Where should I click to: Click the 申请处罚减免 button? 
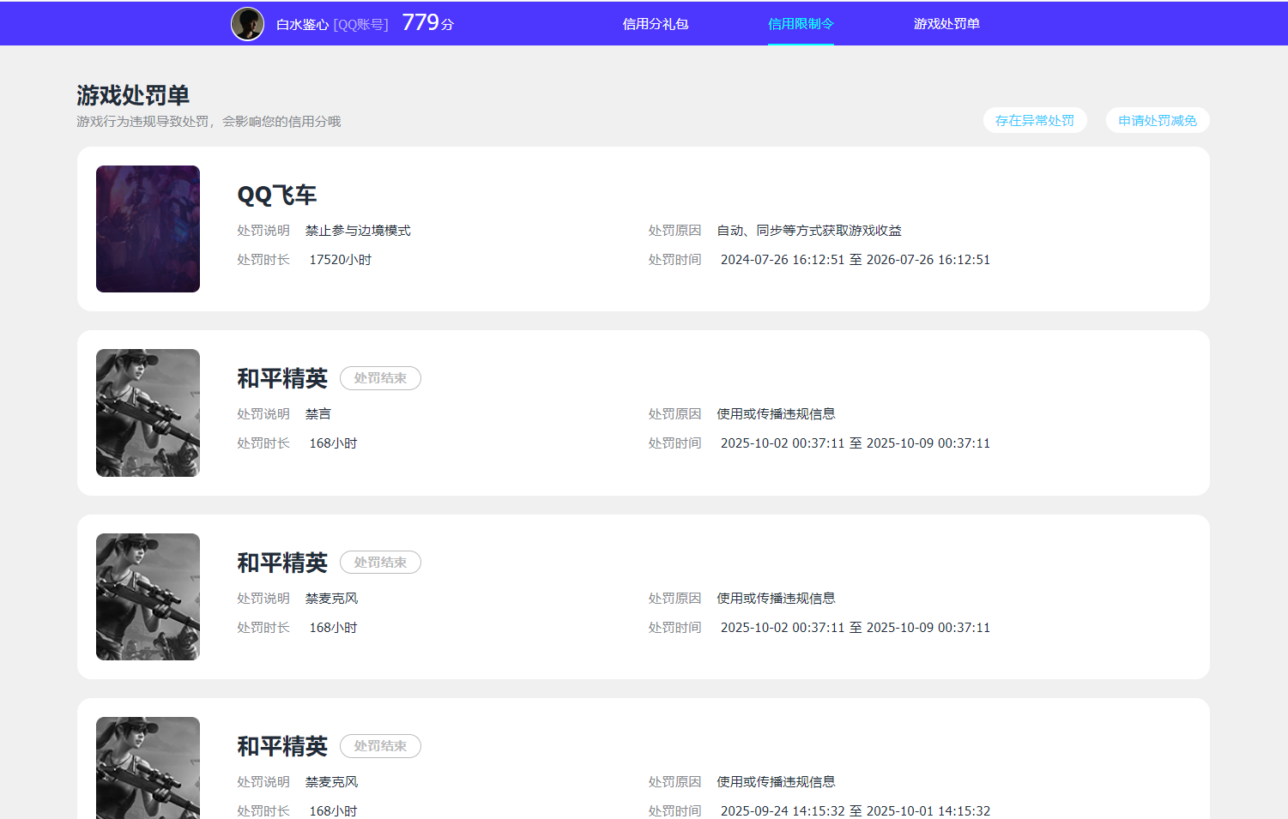(x=1156, y=120)
